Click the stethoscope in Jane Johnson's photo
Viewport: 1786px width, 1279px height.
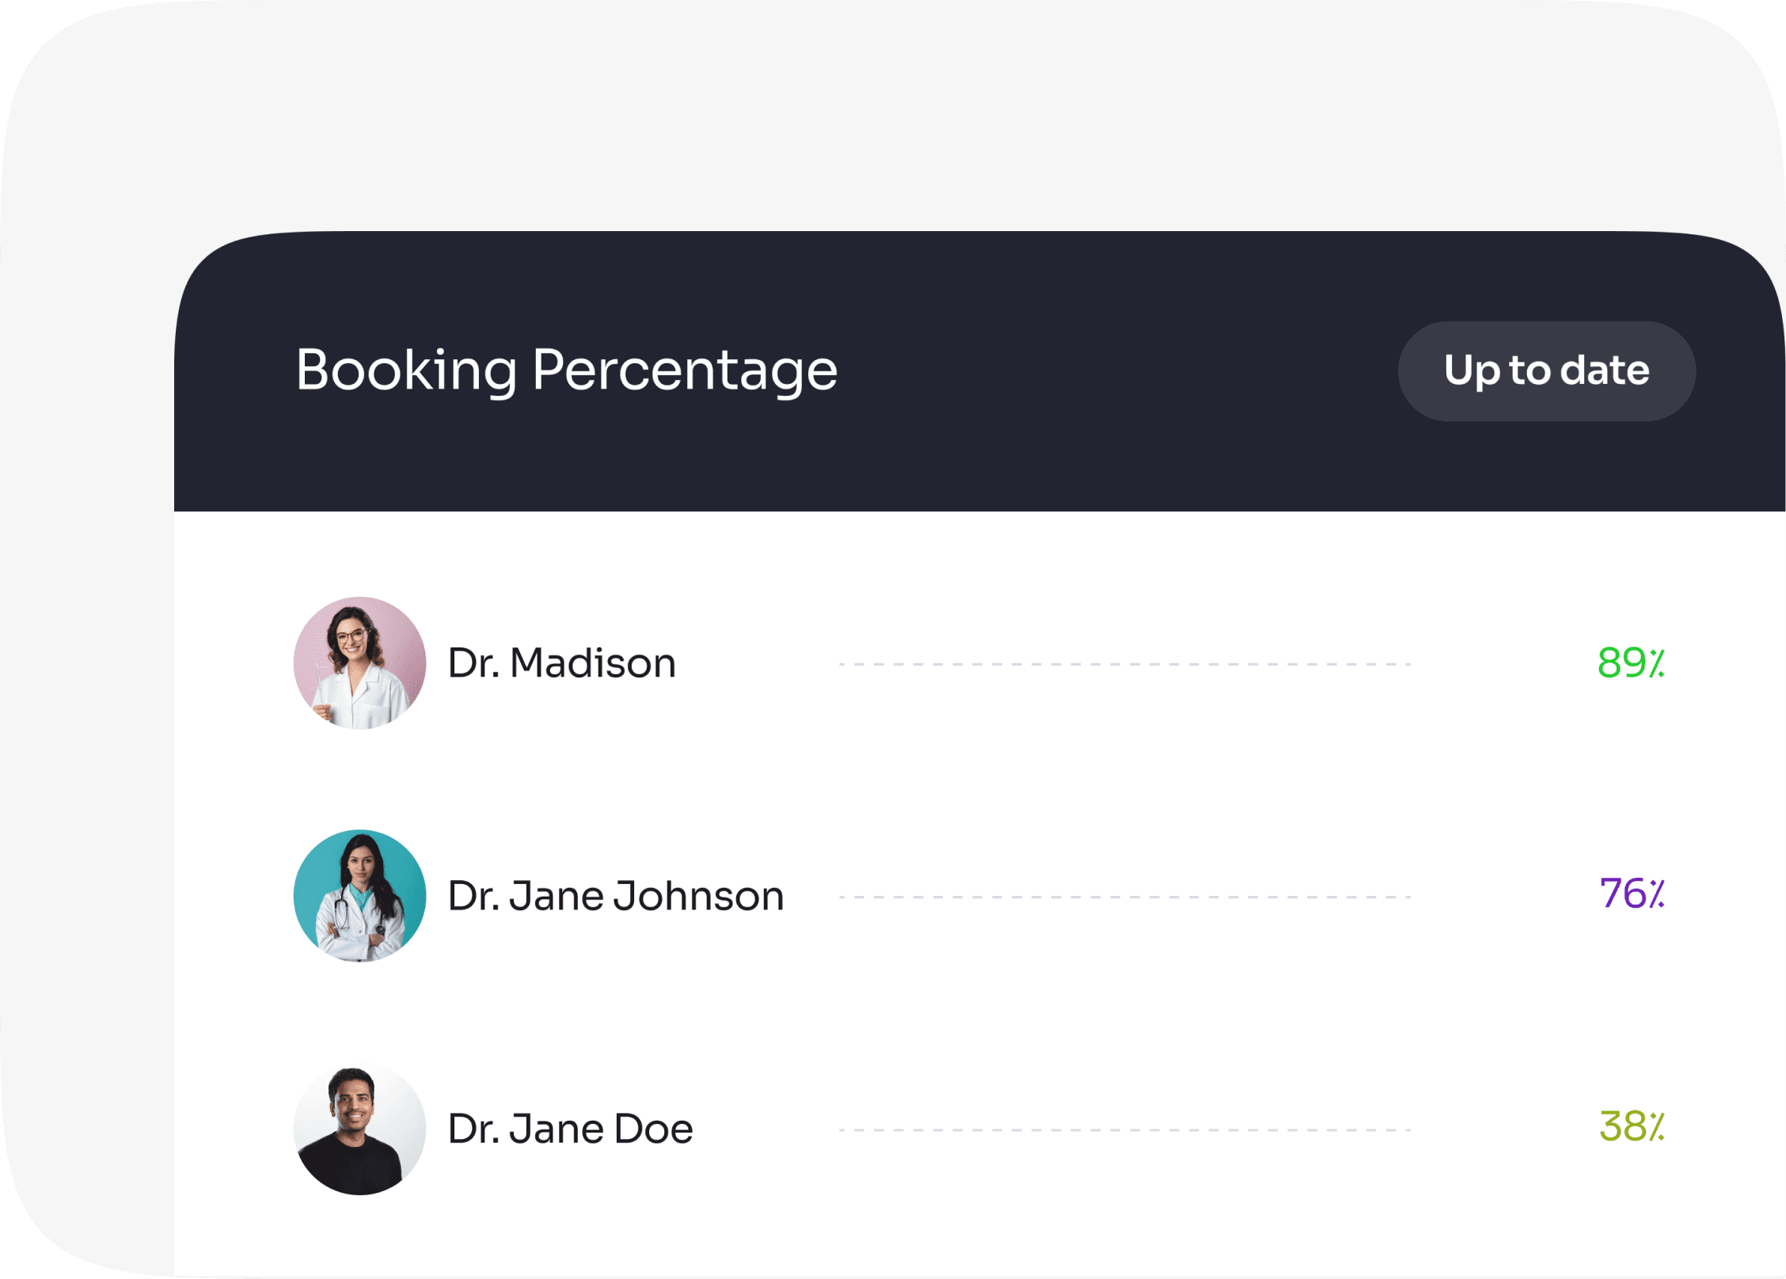click(x=343, y=914)
